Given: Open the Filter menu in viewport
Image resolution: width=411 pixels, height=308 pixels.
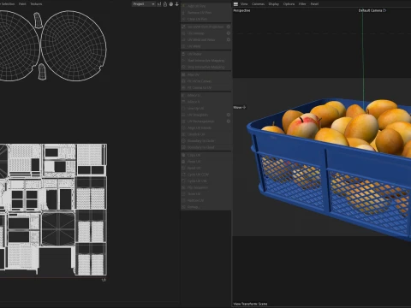Looking at the screenshot, I should (302, 4).
